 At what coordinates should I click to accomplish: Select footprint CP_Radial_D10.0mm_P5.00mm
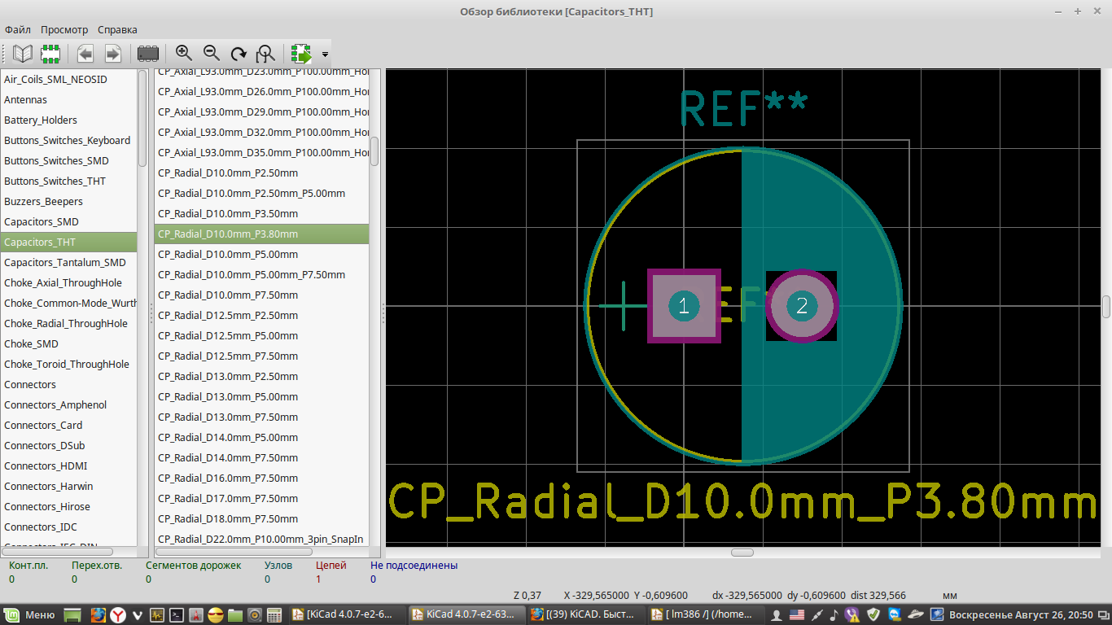261,254
